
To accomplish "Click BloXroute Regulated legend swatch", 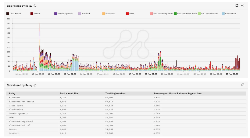I will 151,13.
